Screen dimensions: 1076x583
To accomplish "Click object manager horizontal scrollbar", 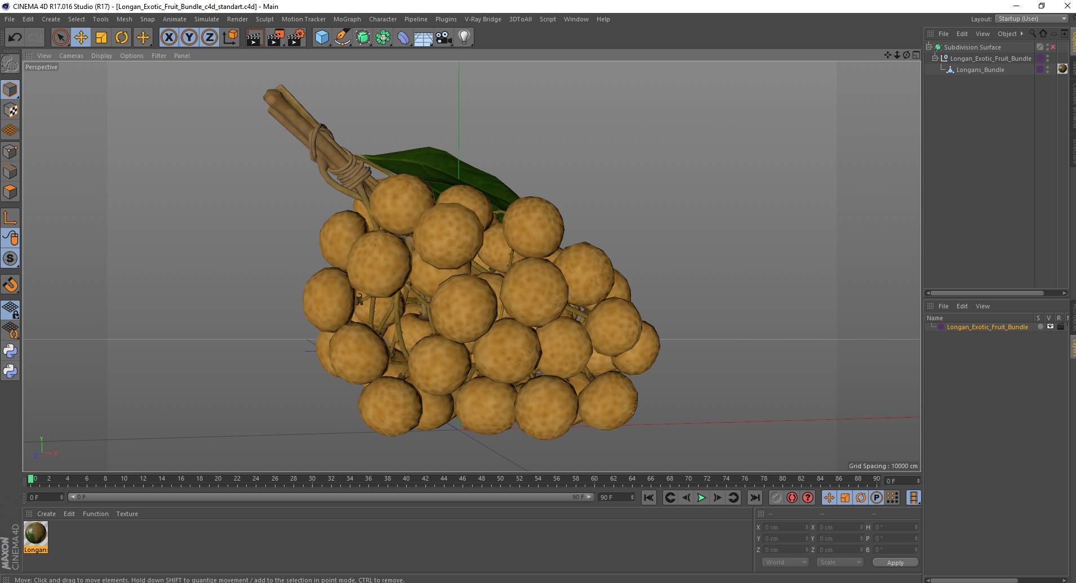I will pyautogui.click(x=996, y=293).
